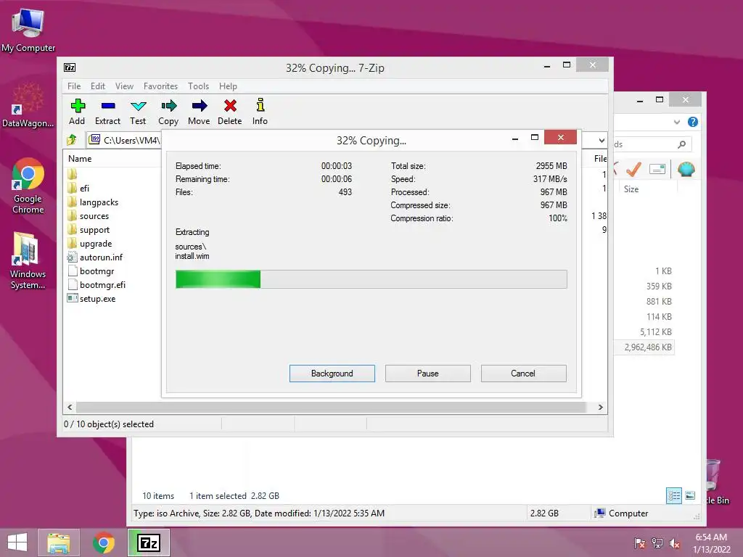Expand the 7-Zip address bar dropdown
This screenshot has width=743, height=557.
pos(602,140)
